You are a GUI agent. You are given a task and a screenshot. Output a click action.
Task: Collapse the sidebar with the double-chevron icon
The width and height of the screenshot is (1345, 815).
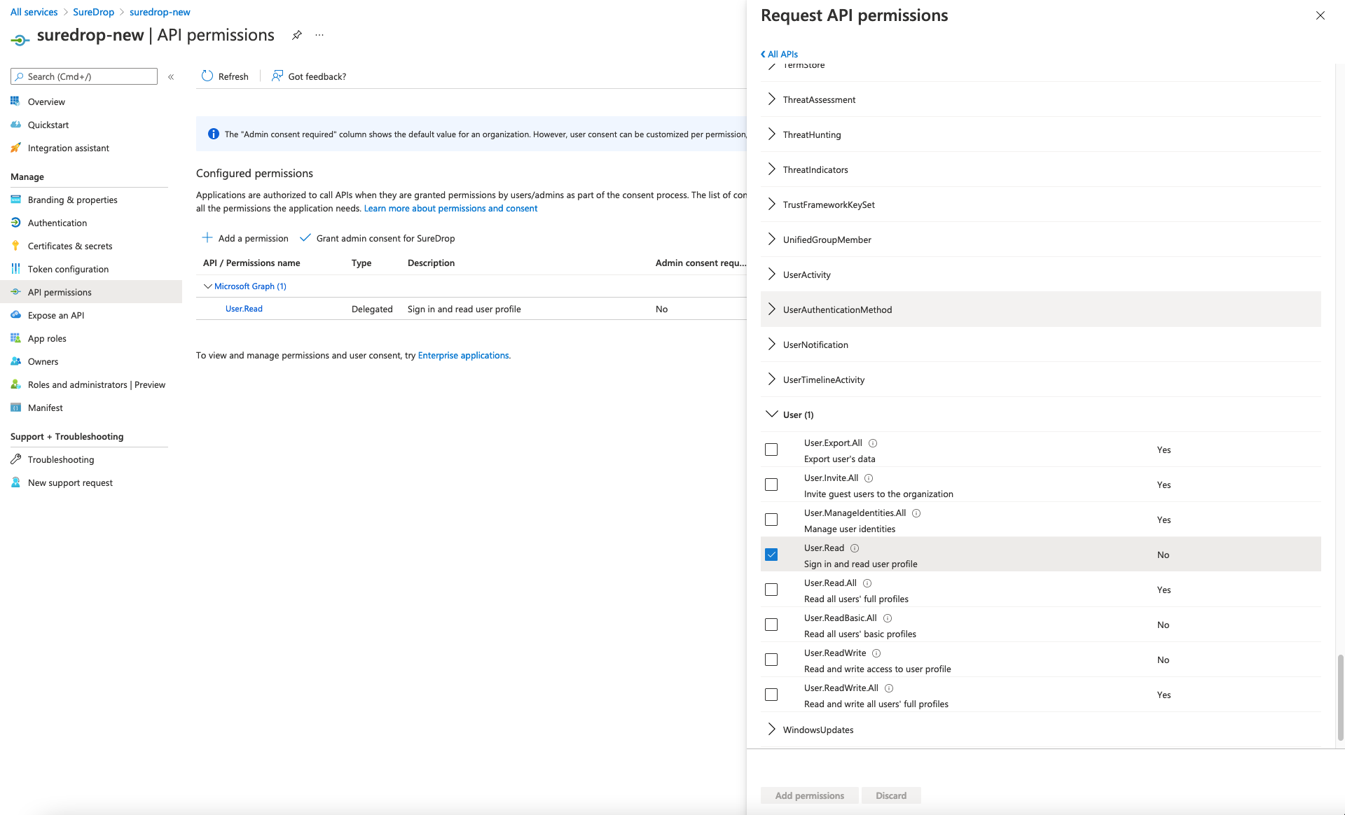click(x=171, y=76)
